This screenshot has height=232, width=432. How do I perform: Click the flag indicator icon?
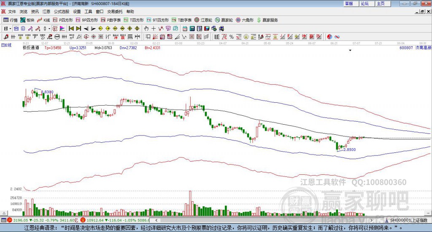pos(62,29)
